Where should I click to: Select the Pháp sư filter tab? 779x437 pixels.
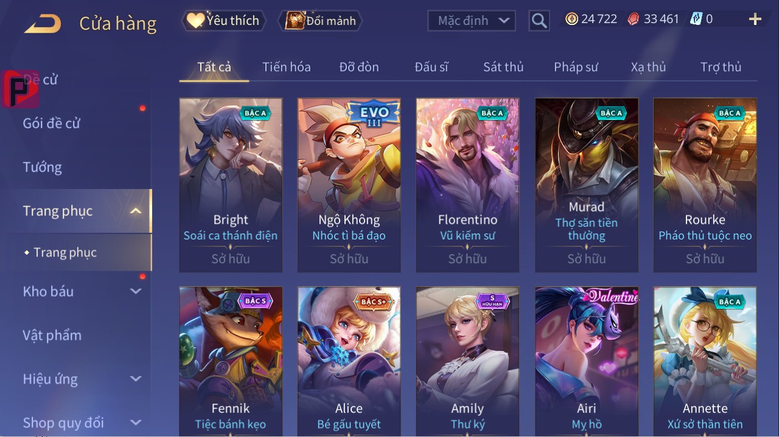[576, 67]
